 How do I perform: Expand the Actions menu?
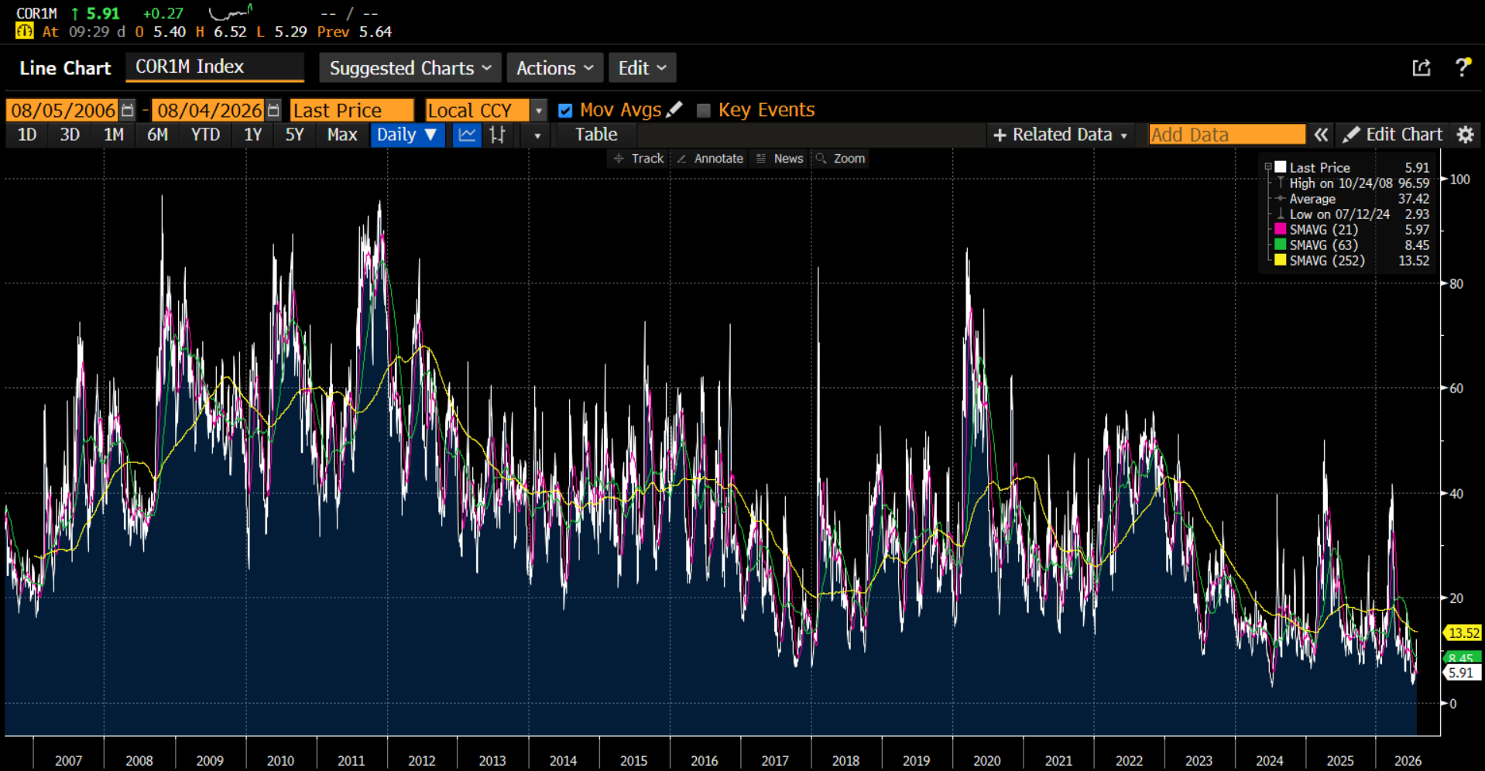(554, 68)
